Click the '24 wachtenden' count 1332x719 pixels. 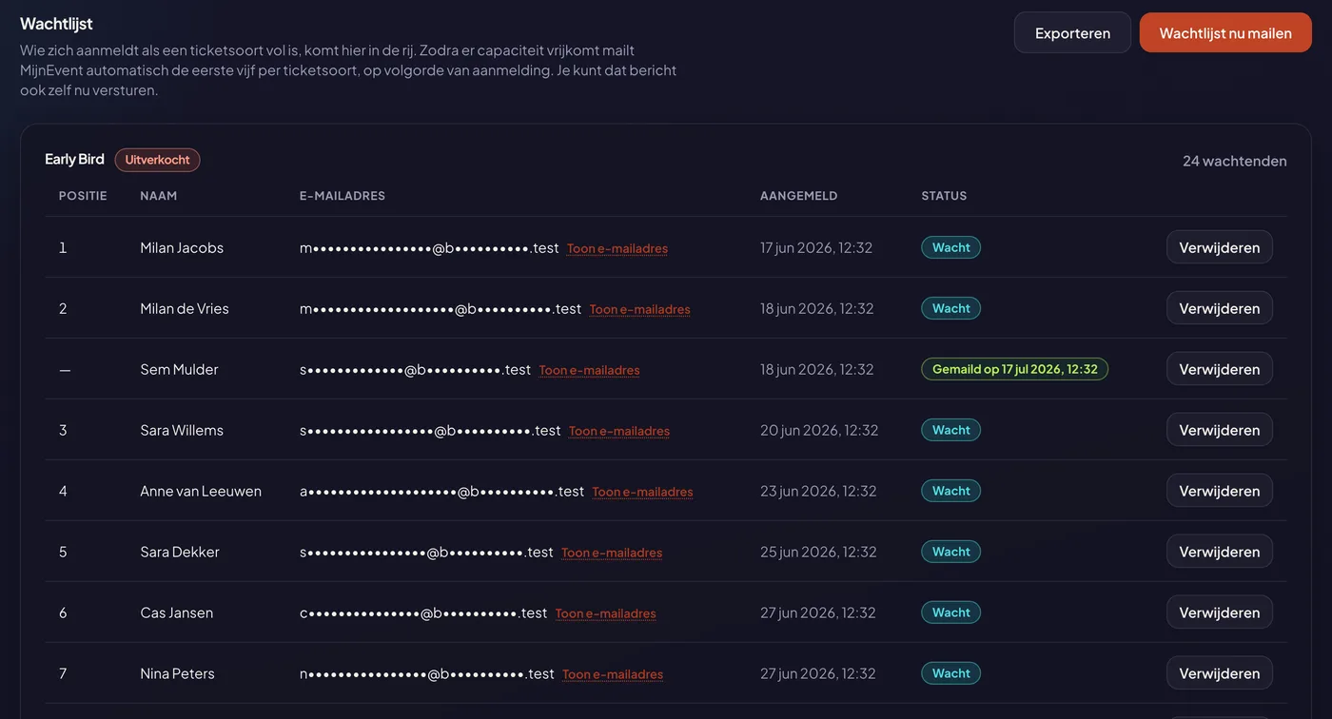pyautogui.click(x=1235, y=161)
